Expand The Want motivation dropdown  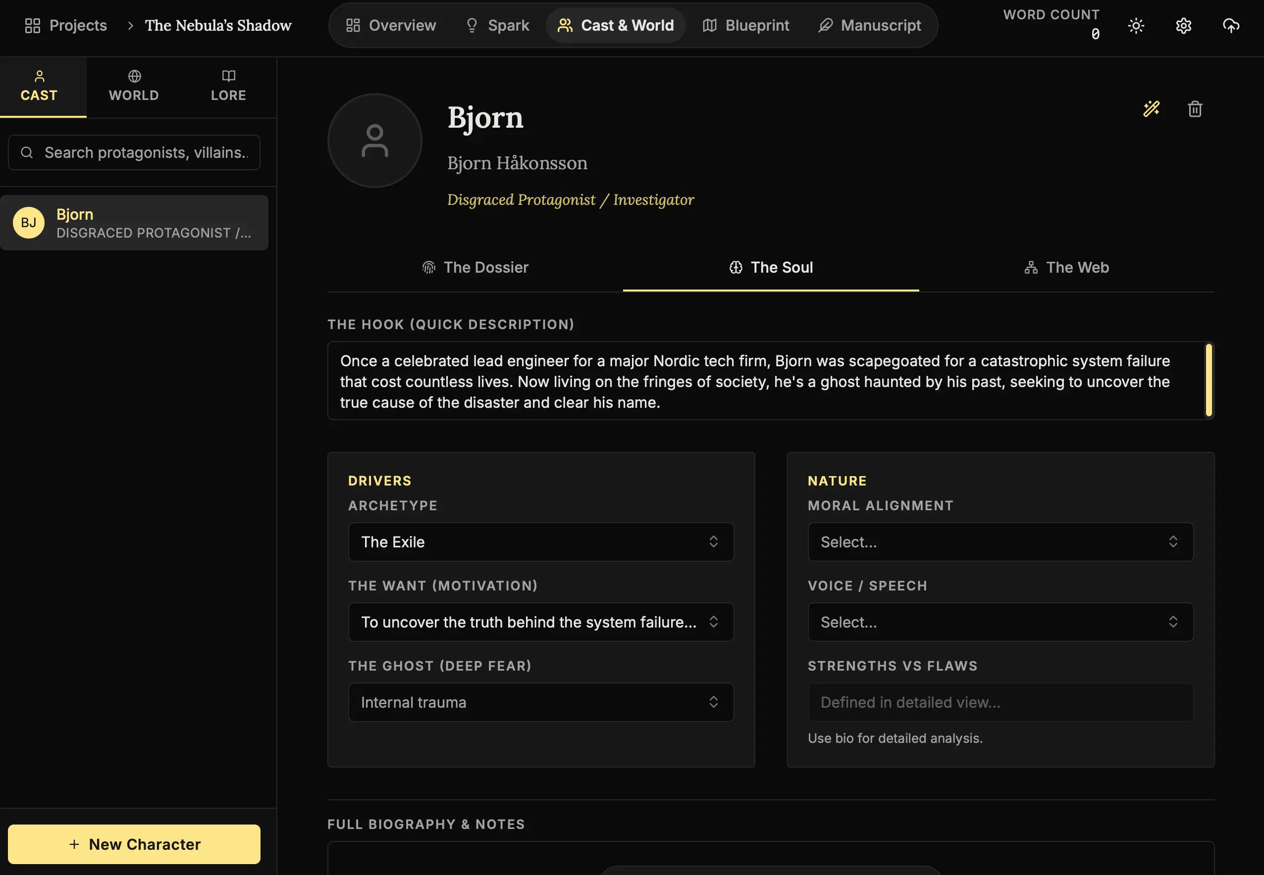point(540,622)
